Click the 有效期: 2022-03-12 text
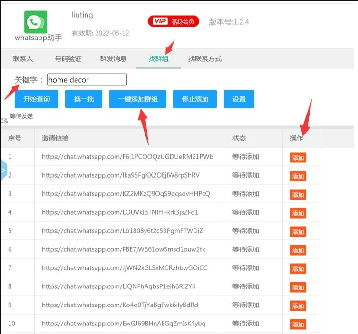 pyautogui.click(x=100, y=33)
